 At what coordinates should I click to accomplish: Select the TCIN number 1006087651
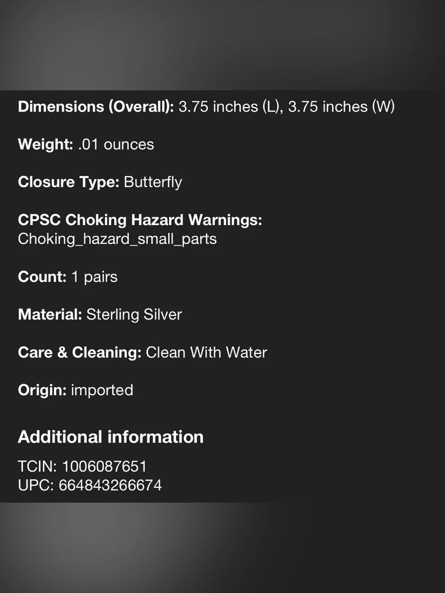(104, 466)
